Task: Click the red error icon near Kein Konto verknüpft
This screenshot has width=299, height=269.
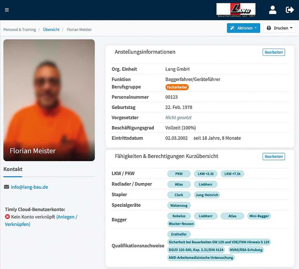Action: [x=6, y=217]
